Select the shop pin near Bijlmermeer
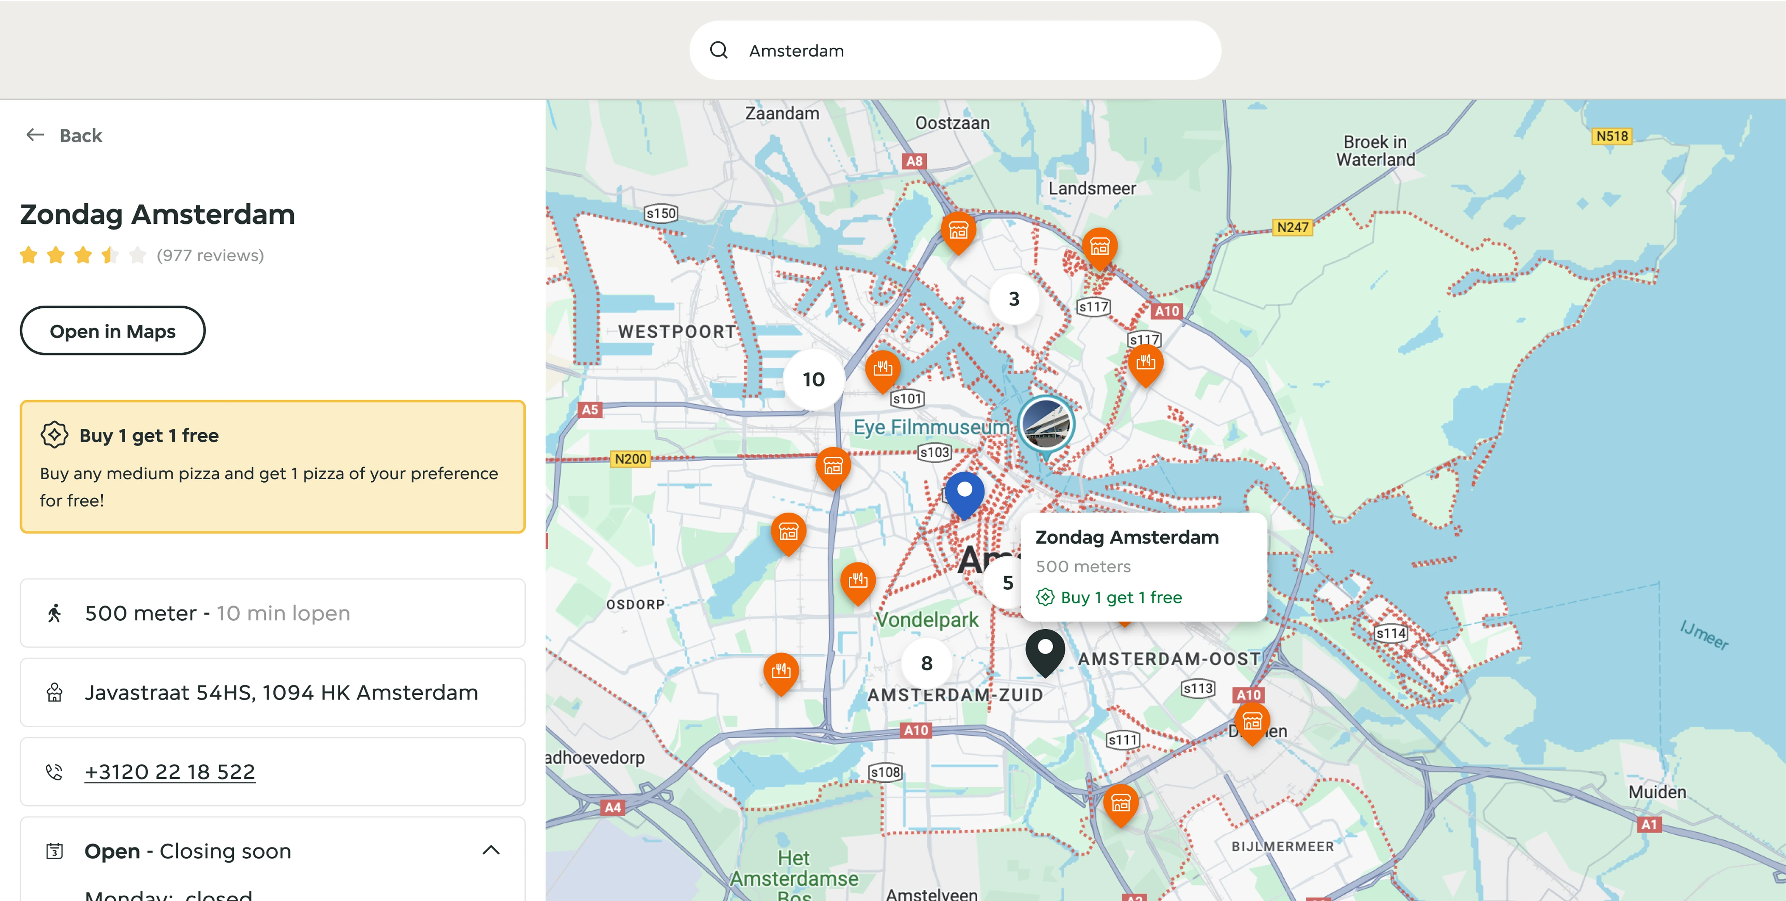This screenshot has width=1786, height=901. 1120,806
